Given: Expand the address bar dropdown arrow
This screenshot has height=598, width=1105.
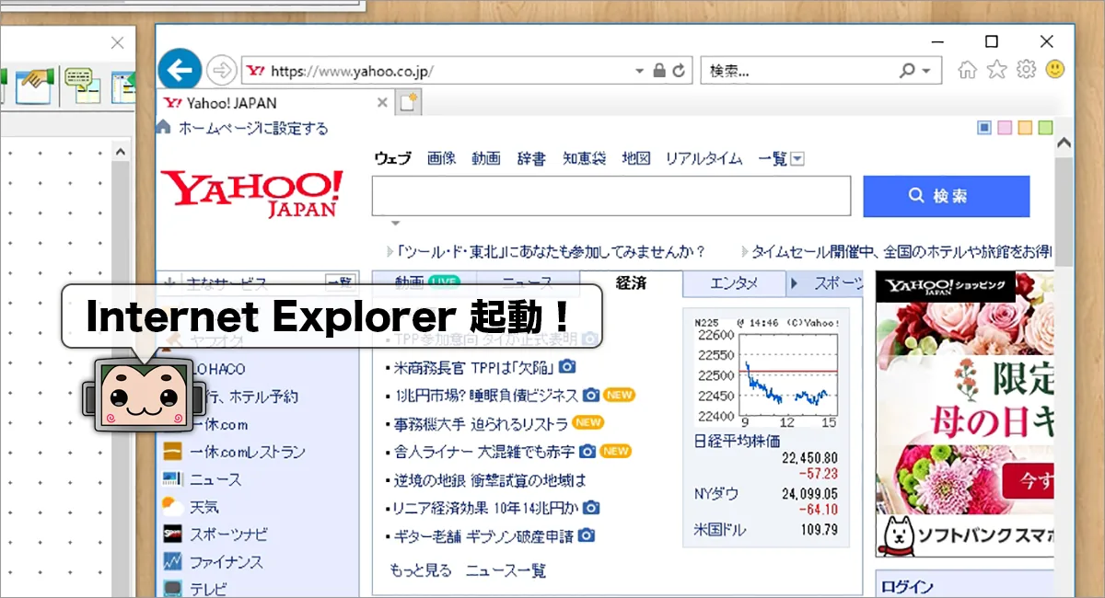Looking at the screenshot, I should (x=640, y=71).
